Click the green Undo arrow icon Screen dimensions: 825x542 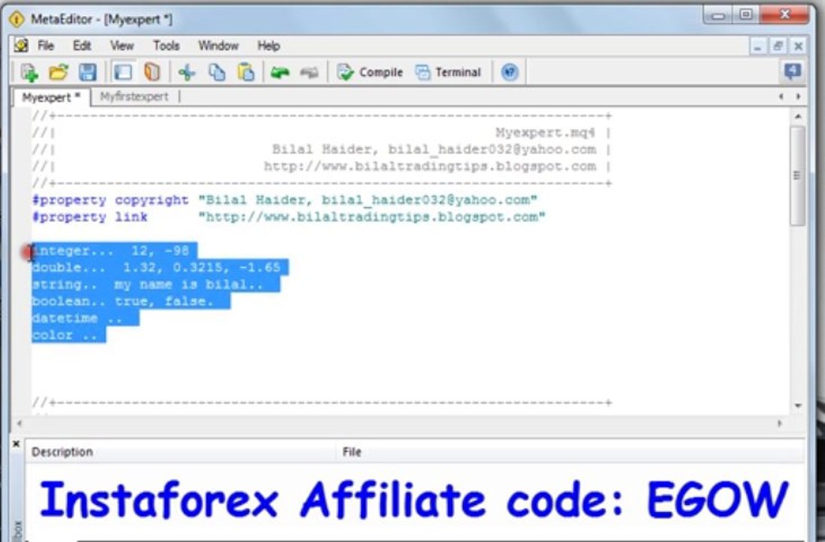tap(280, 72)
